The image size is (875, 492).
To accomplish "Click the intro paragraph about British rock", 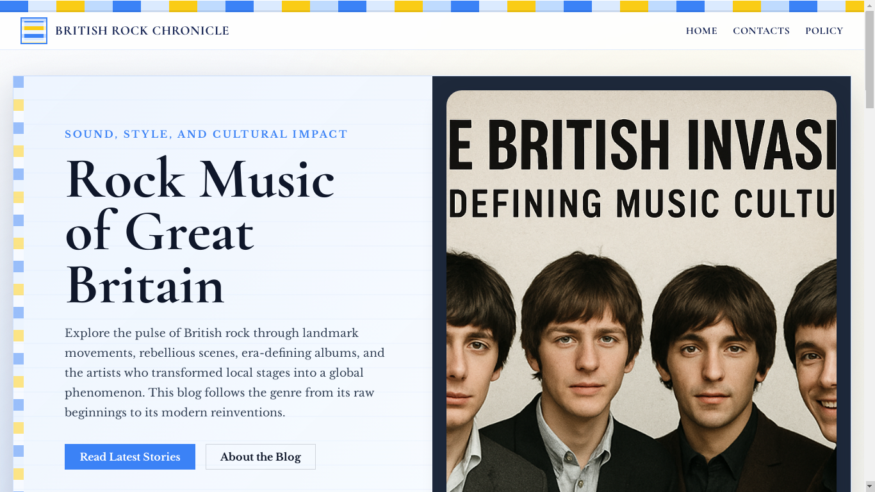I will pos(225,372).
